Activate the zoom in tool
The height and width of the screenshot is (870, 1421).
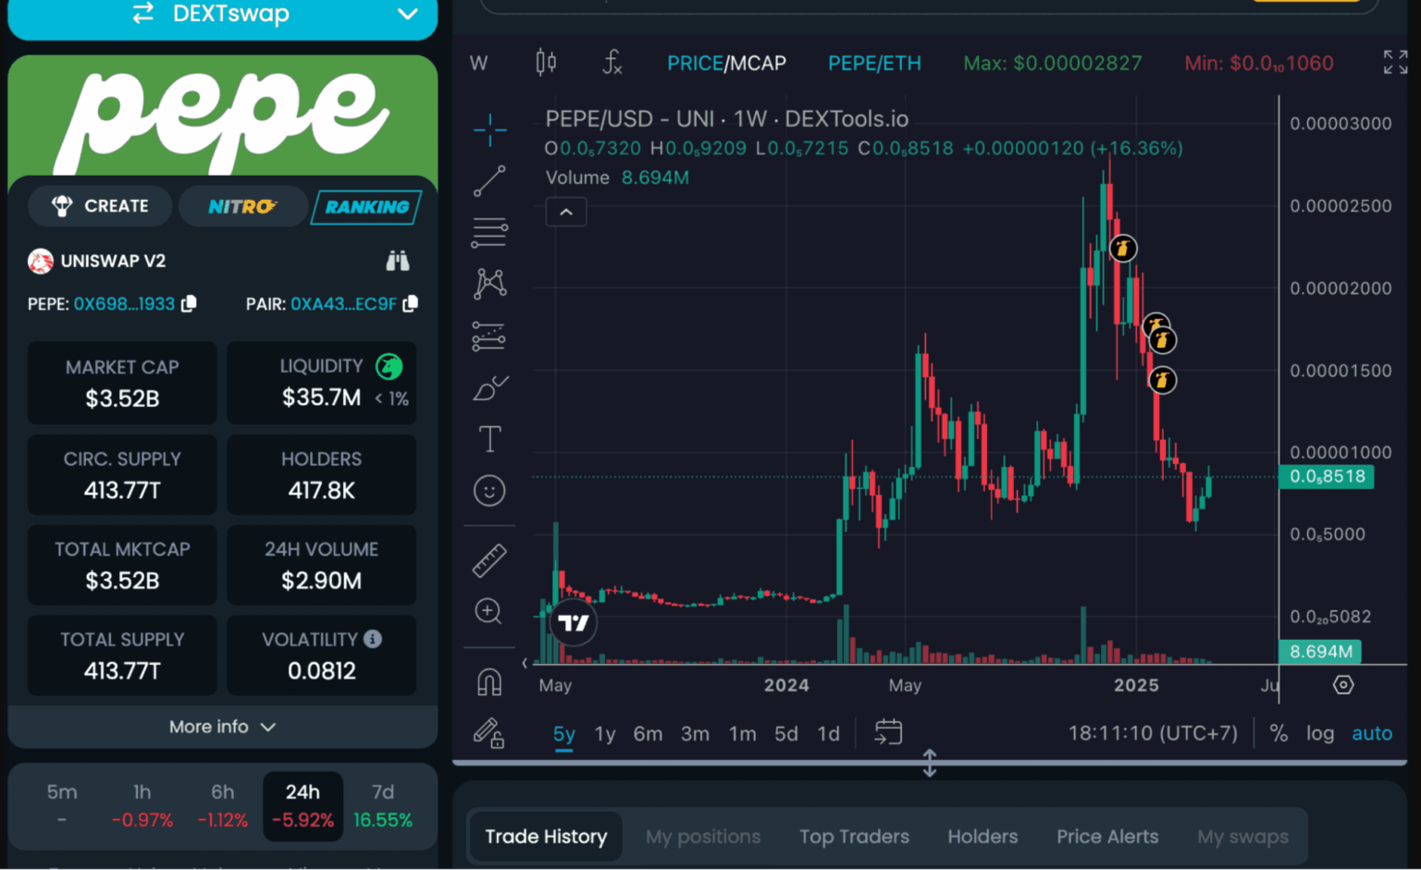488,611
